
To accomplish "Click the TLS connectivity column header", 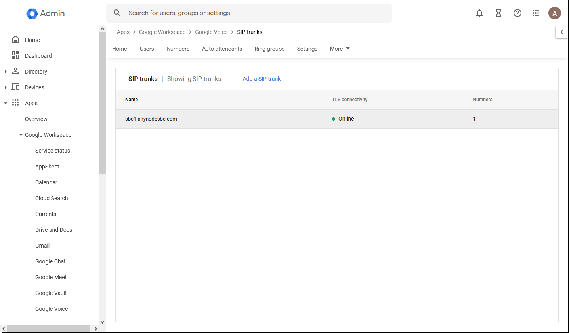I will pos(349,100).
